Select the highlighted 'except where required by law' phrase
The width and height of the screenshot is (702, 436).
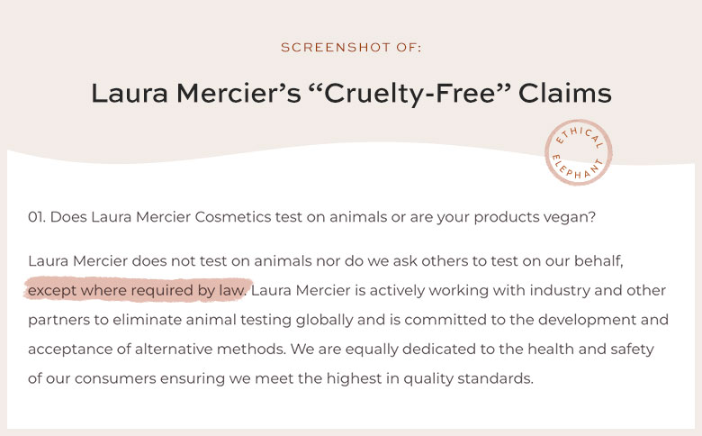[137, 290]
